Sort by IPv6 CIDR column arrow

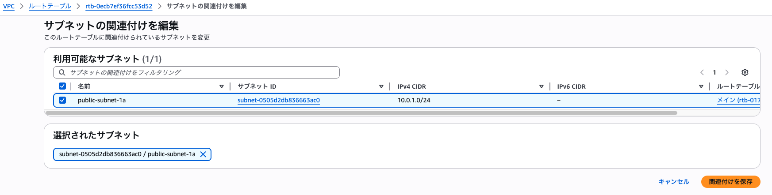click(701, 86)
